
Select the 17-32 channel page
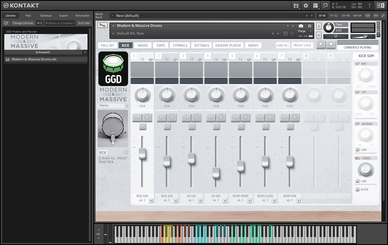tap(334, 15)
